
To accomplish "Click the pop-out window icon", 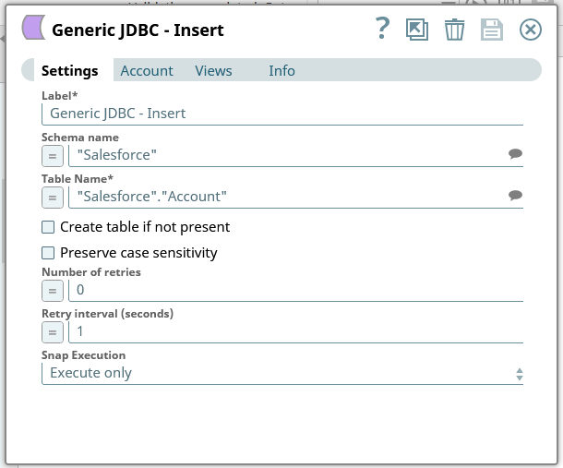I will [x=417, y=30].
